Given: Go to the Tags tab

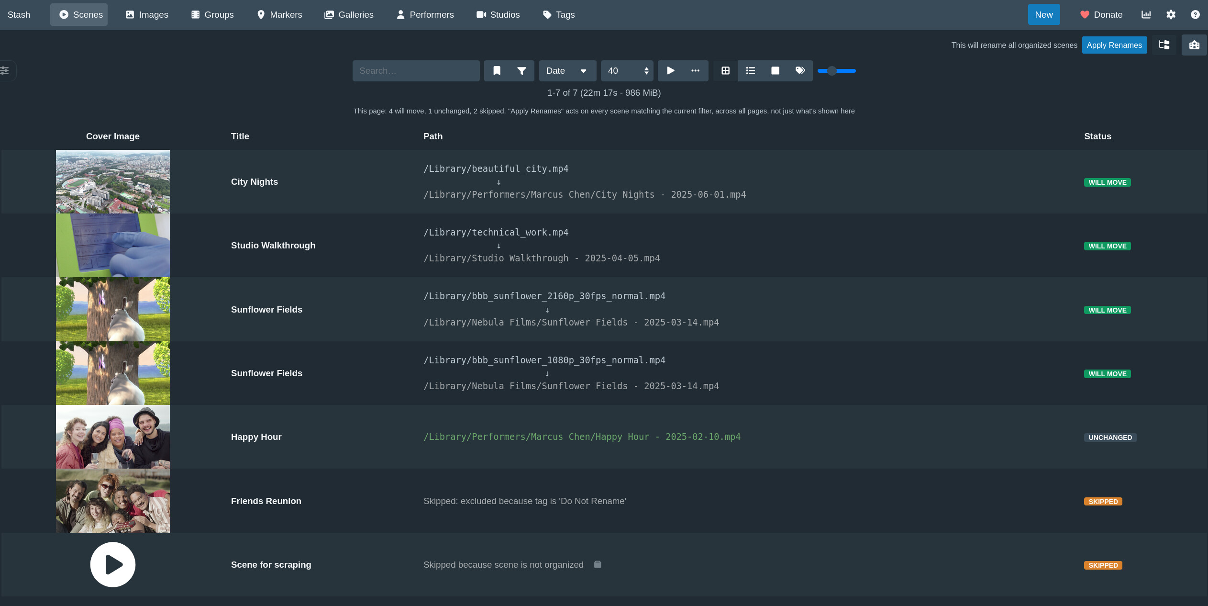Looking at the screenshot, I should (559, 15).
